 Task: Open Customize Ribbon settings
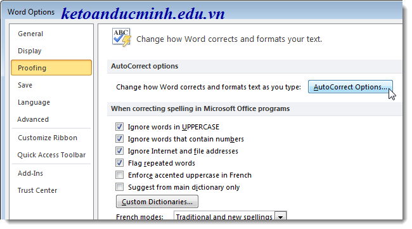click(x=48, y=138)
